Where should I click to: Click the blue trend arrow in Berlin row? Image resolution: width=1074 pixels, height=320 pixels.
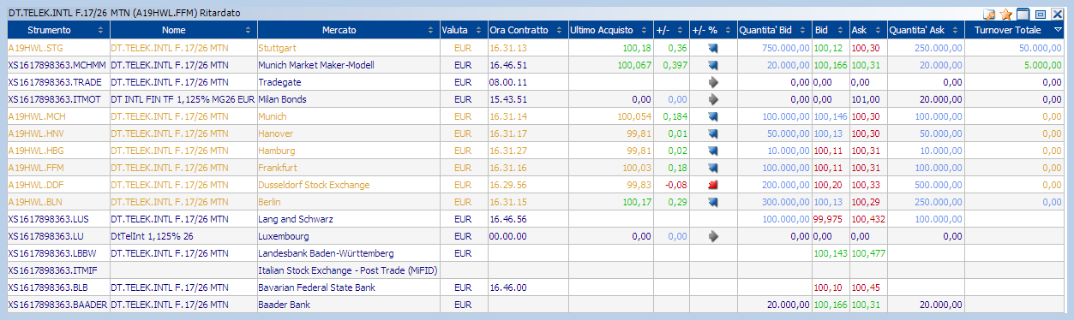[712, 202]
